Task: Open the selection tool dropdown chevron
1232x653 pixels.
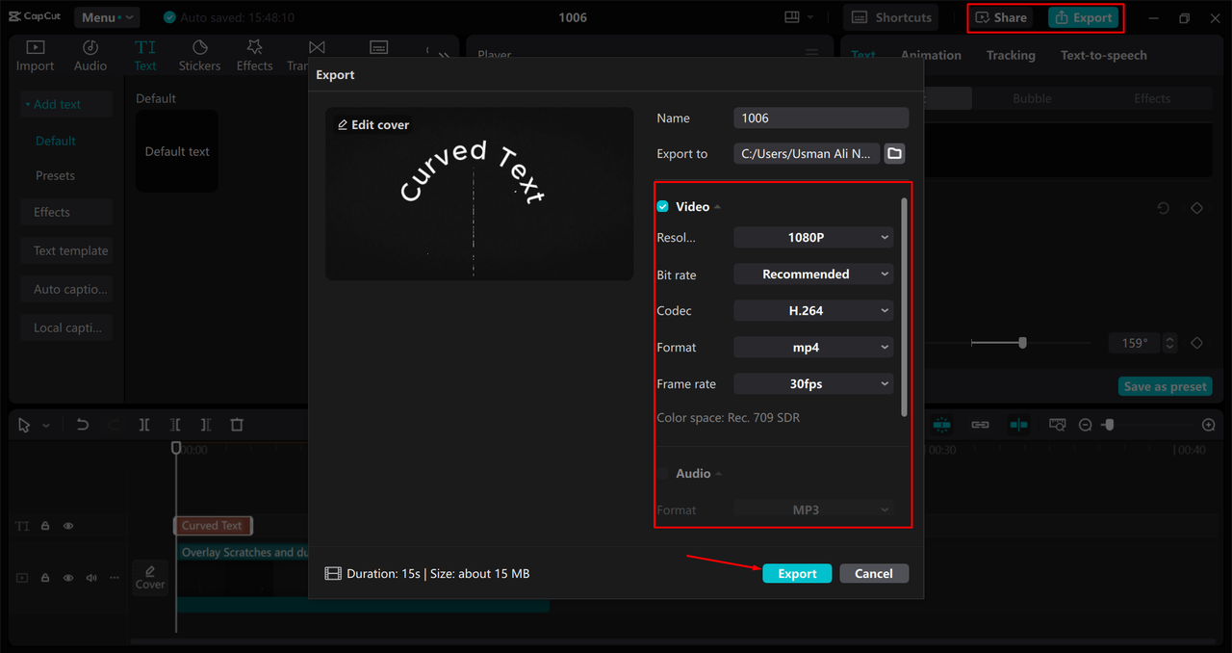Action: coord(45,425)
